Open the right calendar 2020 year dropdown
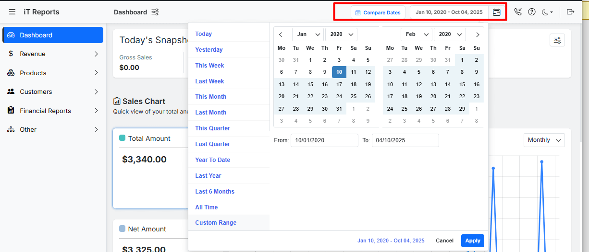 [x=450, y=34]
